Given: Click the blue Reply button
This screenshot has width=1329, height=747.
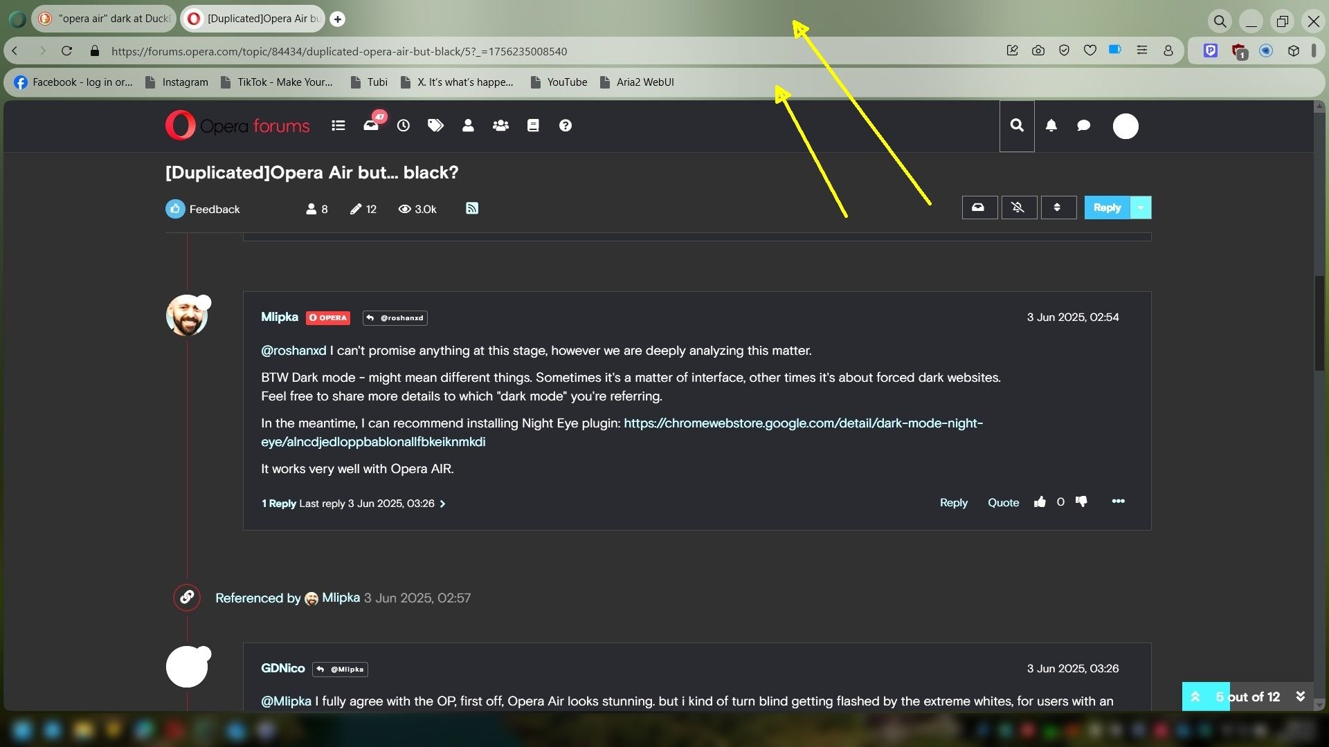Looking at the screenshot, I should tap(1106, 207).
